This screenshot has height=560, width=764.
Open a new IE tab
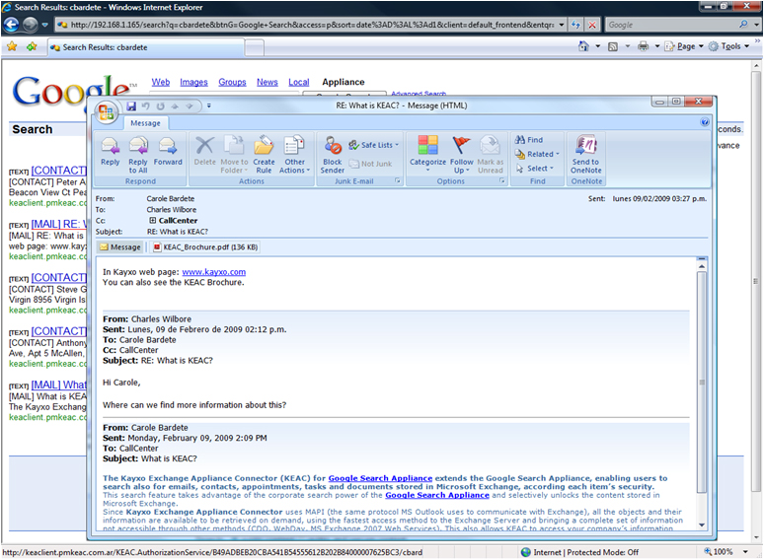coord(255,48)
